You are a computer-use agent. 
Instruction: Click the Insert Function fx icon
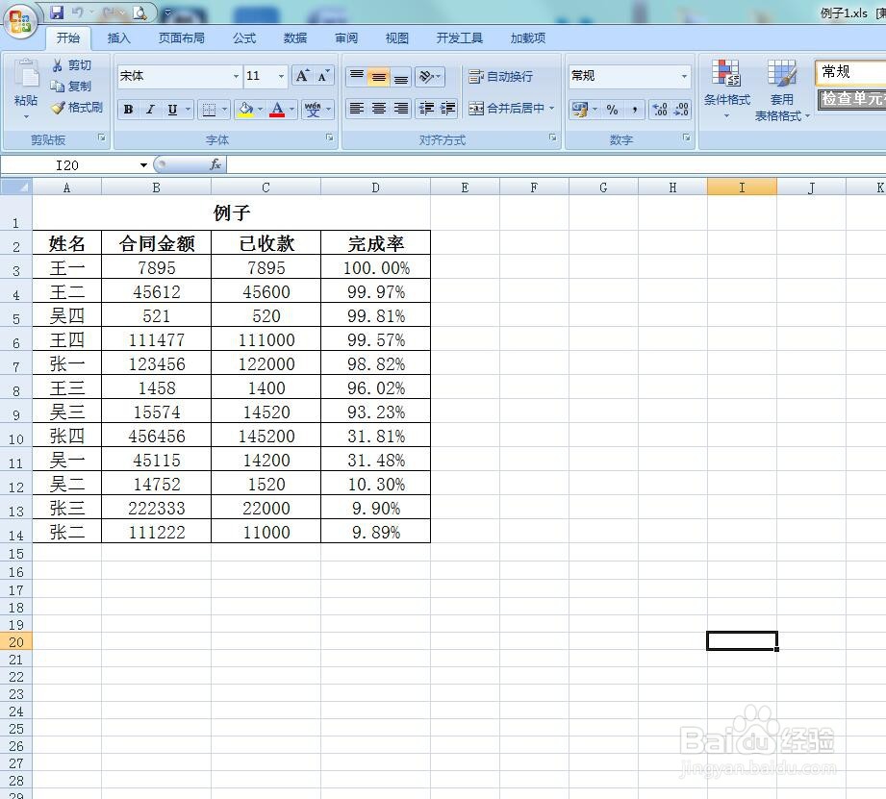(215, 164)
